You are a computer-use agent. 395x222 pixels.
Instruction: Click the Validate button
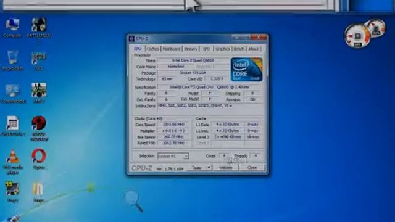tap(226, 167)
